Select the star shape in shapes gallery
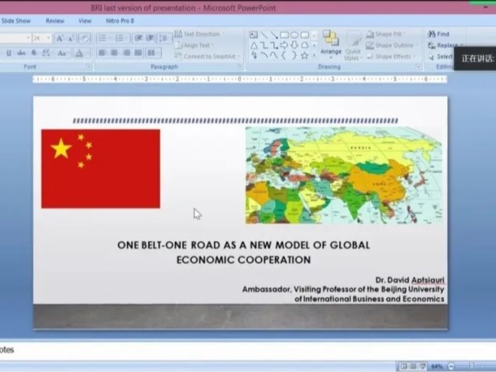Viewport: 496px width, 372px height. pyautogui.click(x=304, y=55)
